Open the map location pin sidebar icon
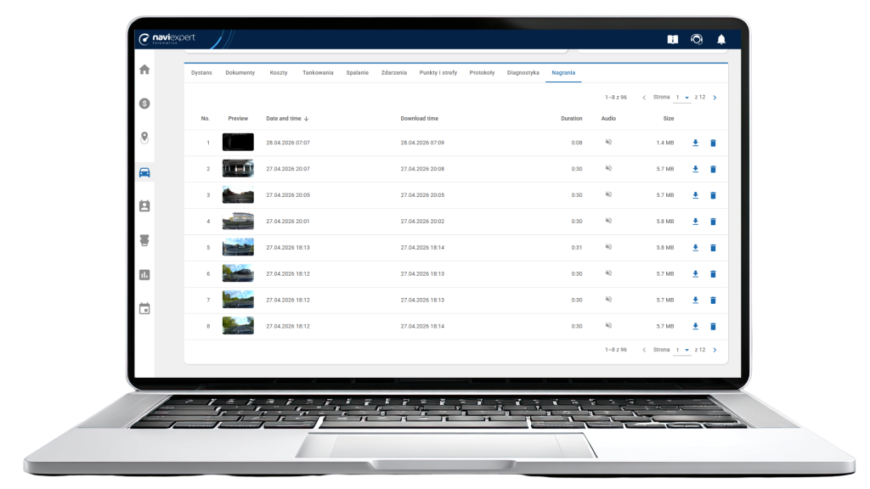The image size is (870, 489). (144, 138)
